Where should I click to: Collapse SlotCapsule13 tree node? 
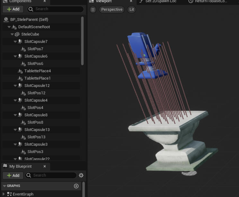click(15, 130)
